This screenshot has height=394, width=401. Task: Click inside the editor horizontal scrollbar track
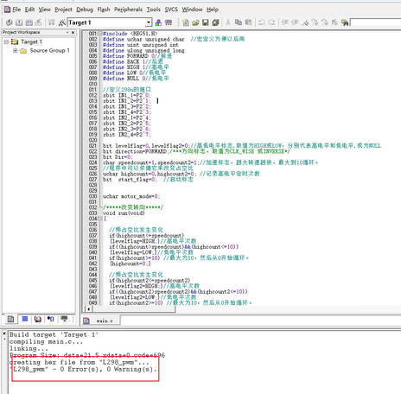click(287, 309)
